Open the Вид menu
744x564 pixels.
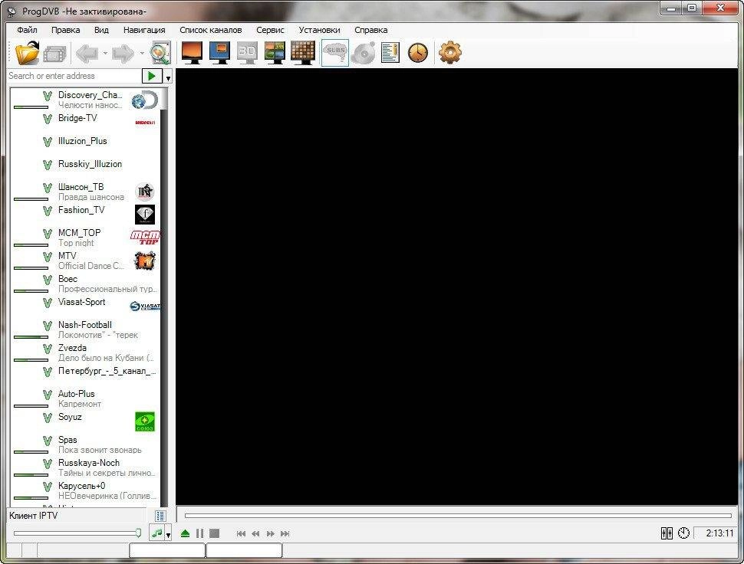point(101,30)
